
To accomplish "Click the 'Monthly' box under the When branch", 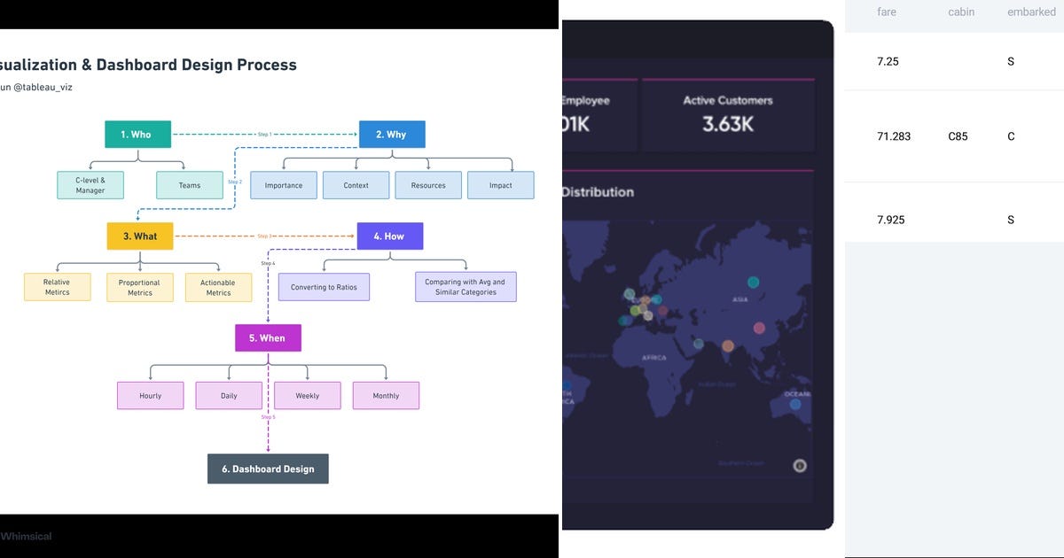I will [x=386, y=395].
